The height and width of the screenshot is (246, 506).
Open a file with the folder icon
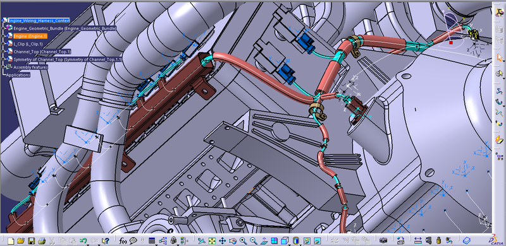click(x=21, y=240)
